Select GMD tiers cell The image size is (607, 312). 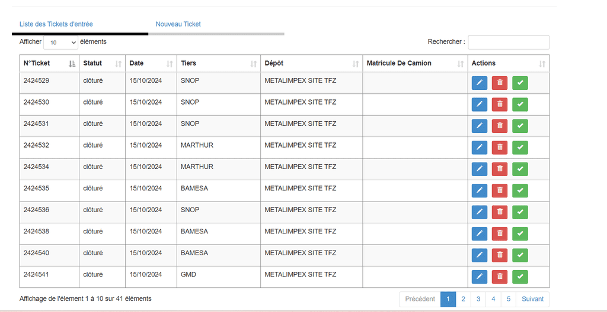219,277
